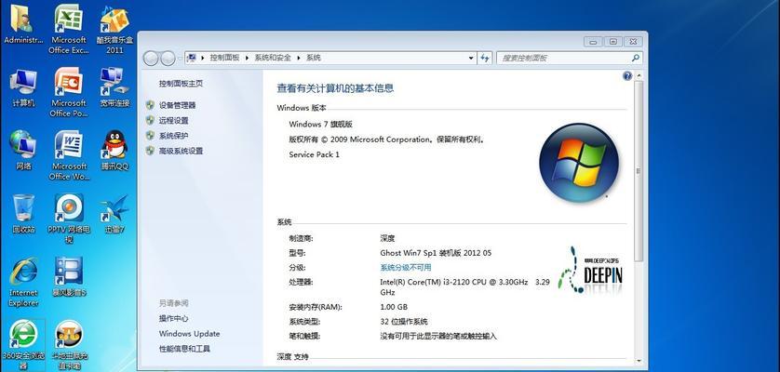Open the Administrator user folder icon

23,24
